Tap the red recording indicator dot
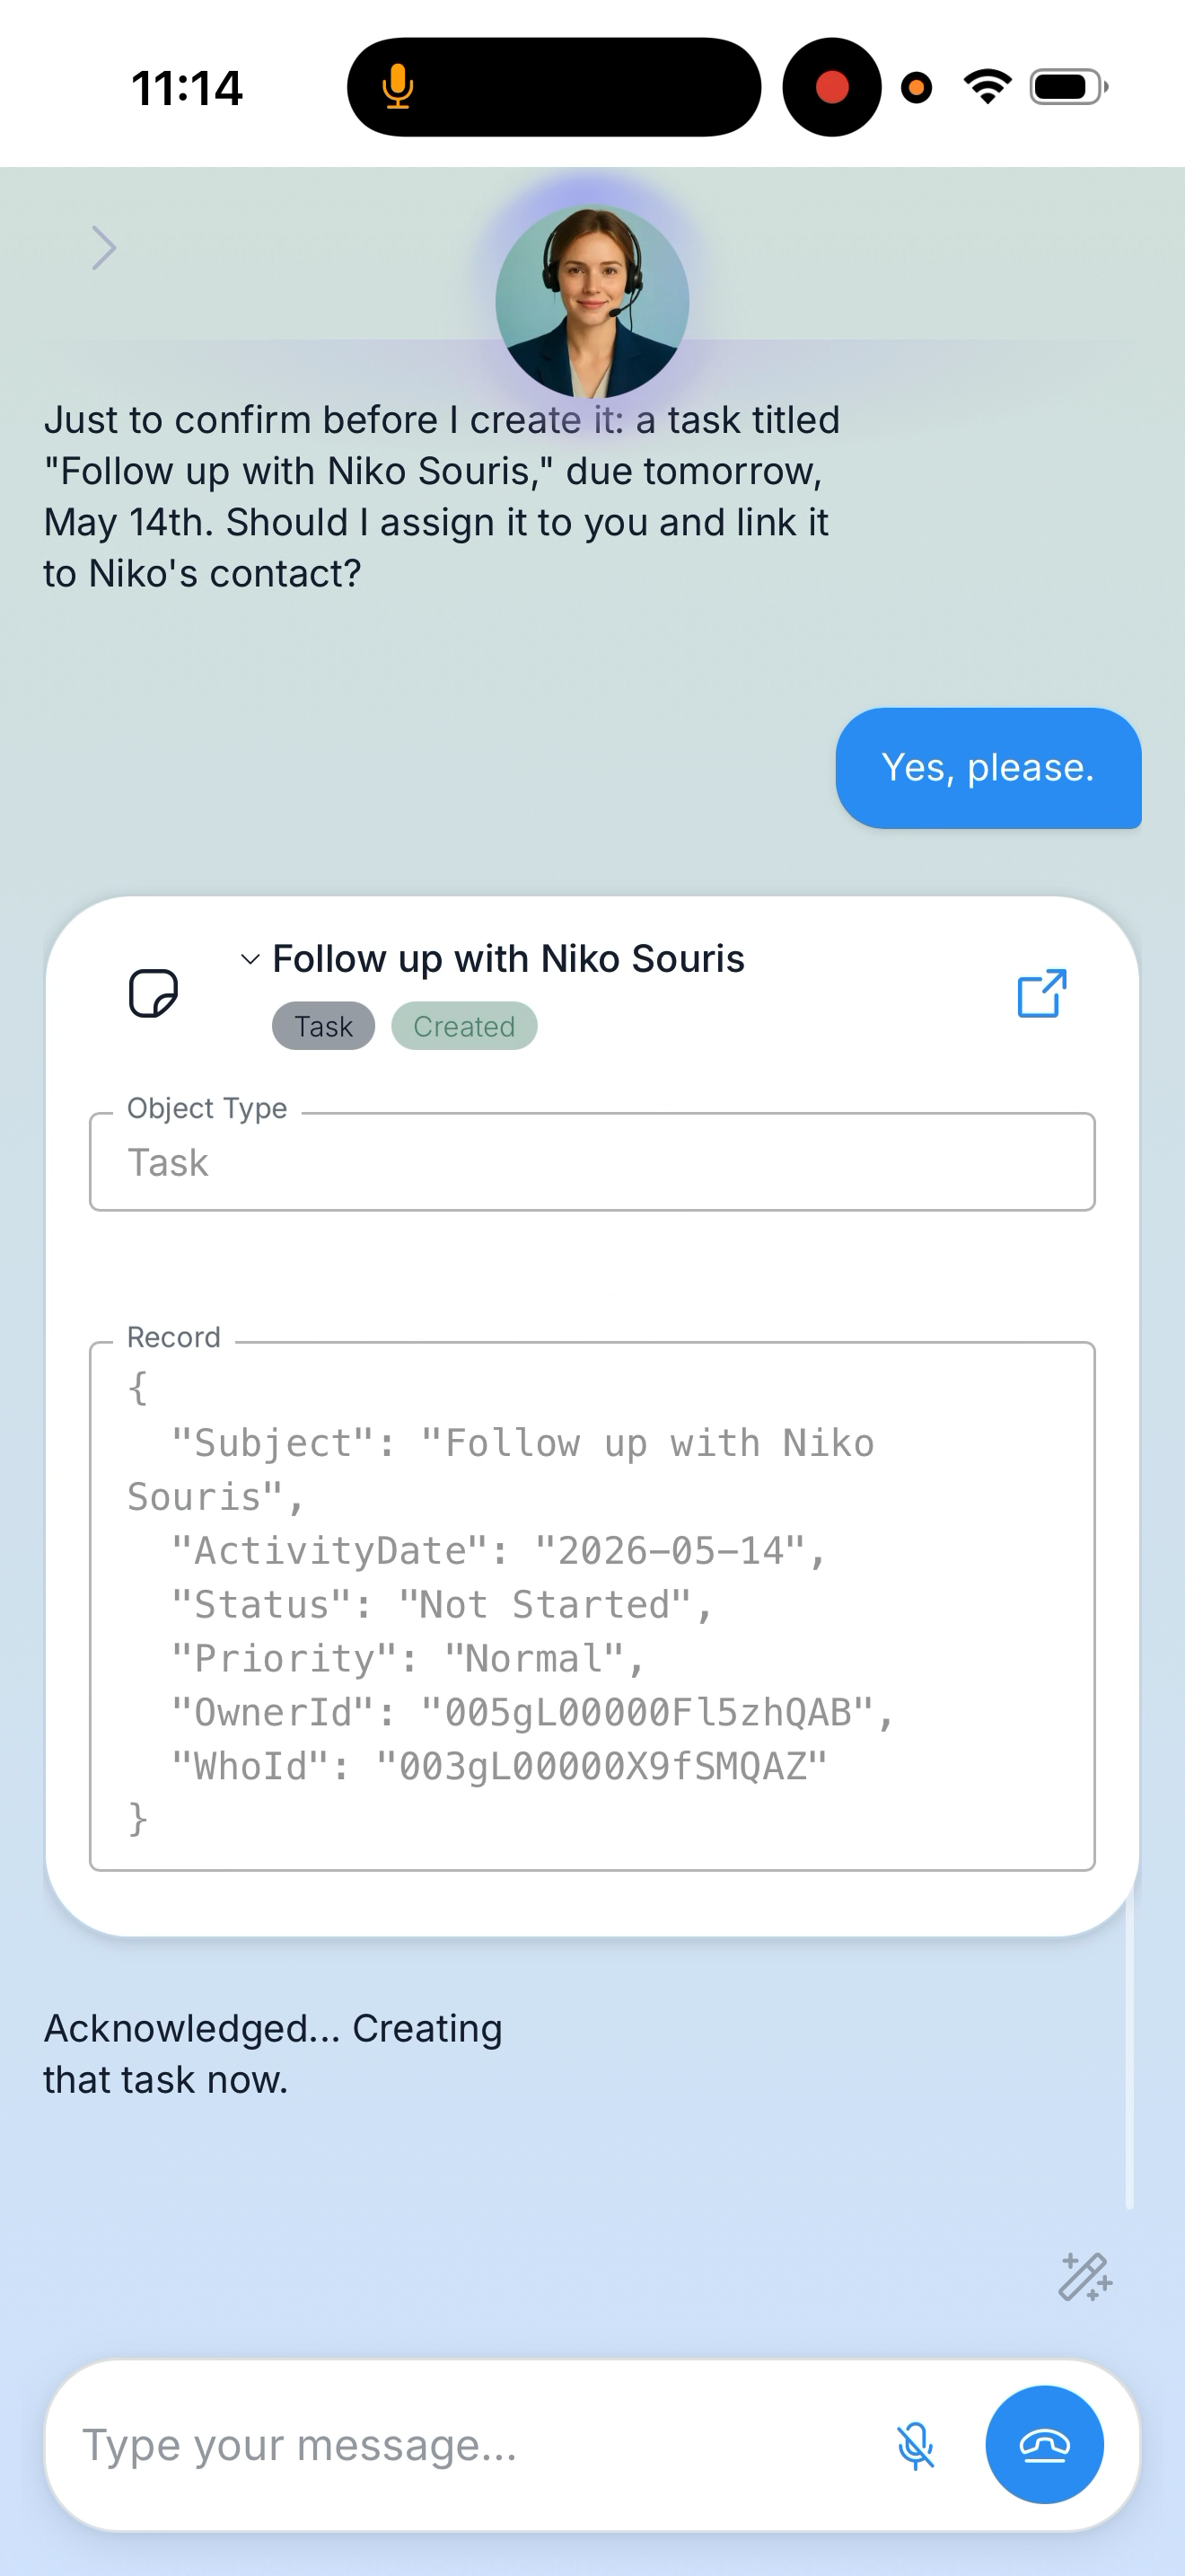Screen dimensions: 1185x2576 point(831,87)
